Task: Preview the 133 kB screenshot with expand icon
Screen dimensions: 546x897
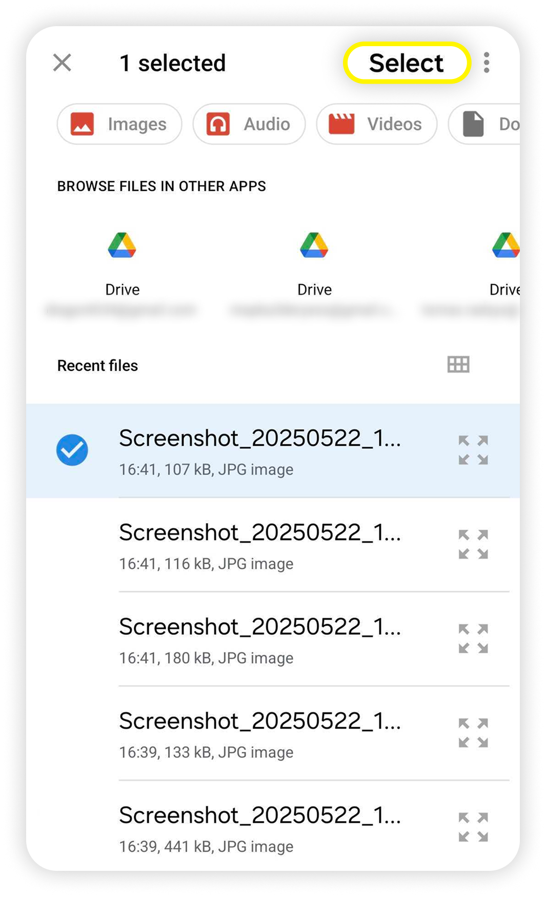Action: pyautogui.click(x=473, y=733)
